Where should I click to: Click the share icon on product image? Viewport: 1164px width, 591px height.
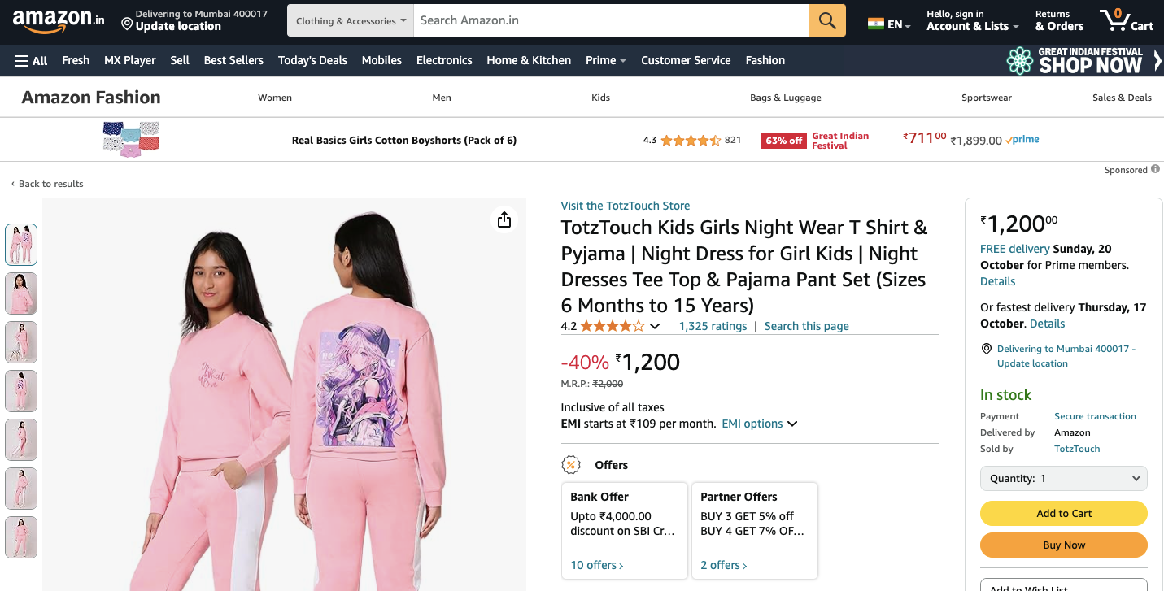coord(504,219)
